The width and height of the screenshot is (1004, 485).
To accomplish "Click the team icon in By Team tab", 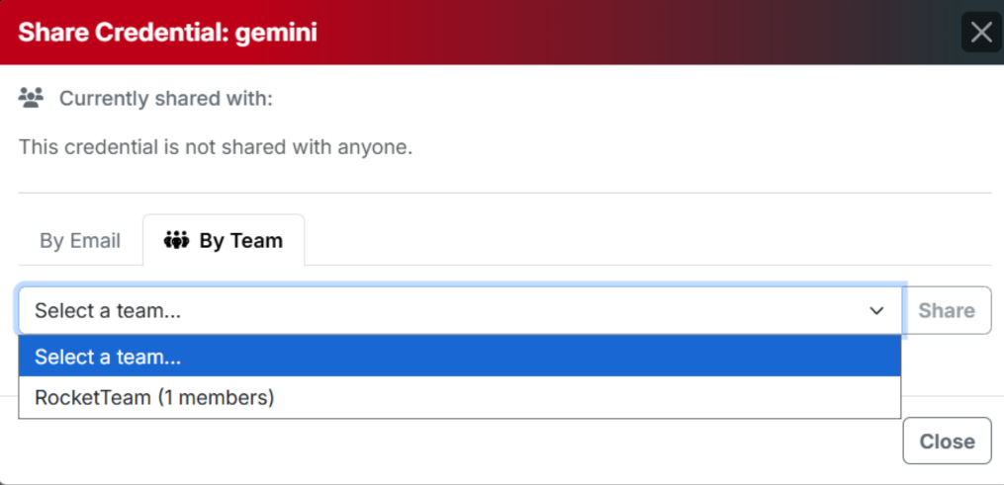I will point(176,240).
